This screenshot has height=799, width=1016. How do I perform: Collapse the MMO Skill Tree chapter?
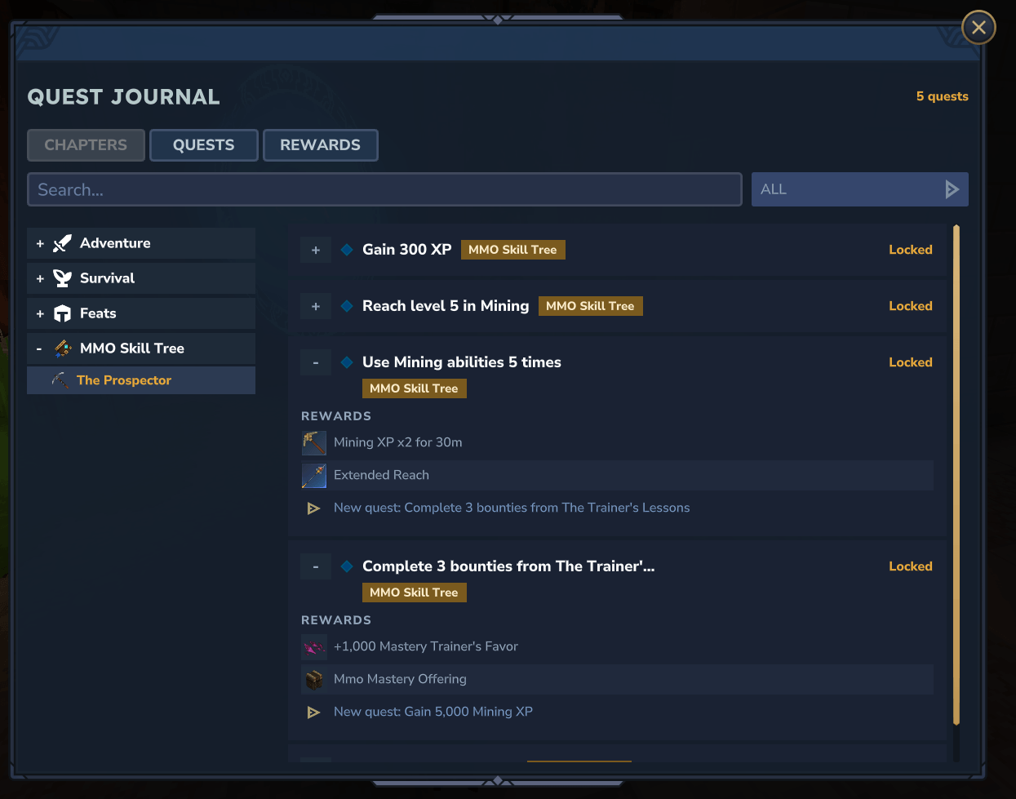click(x=39, y=349)
